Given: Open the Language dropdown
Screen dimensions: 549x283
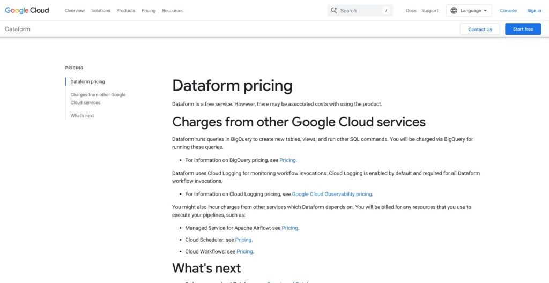Looking at the screenshot, I should [469, 11].
